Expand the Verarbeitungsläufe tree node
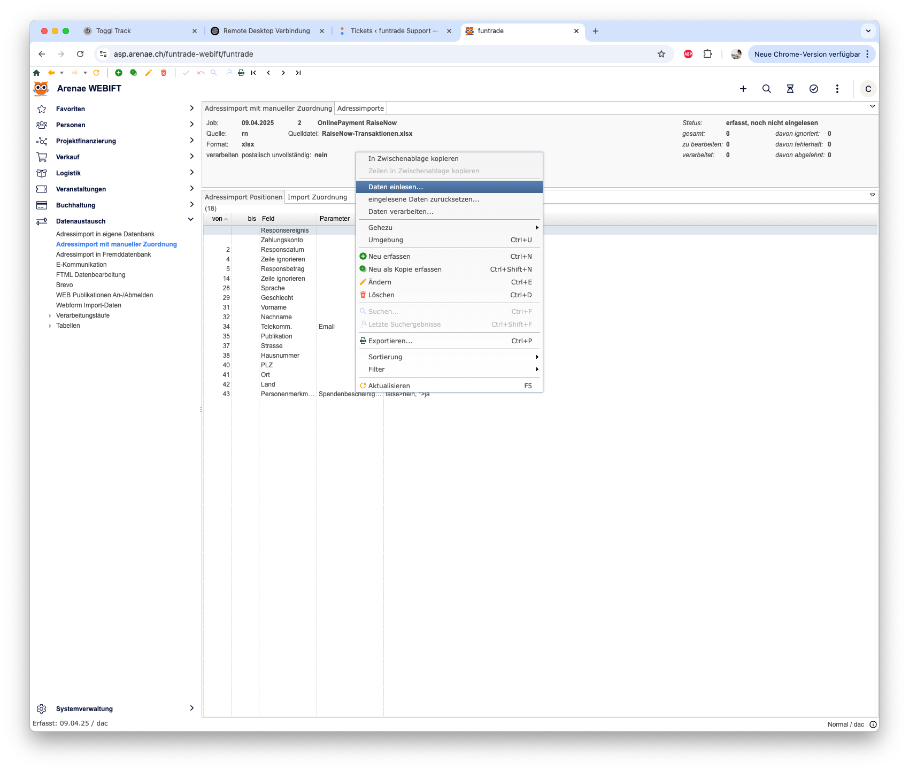Viewport: 909px width, 771px height. click(x=50, y=315)
